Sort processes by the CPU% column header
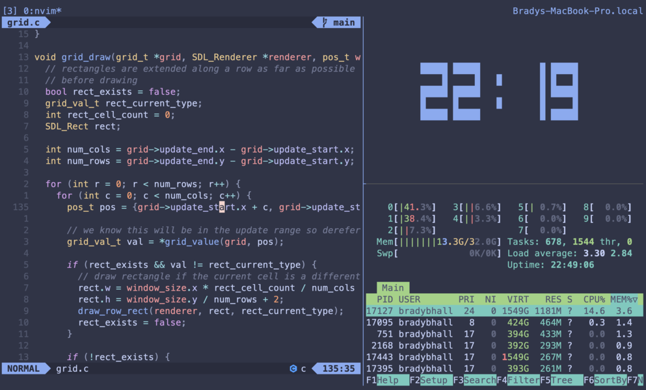The height and width of the screenshot is (390, 646). (x=593, y=300)
